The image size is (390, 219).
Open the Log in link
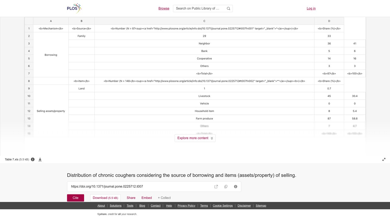(x=311, y=9)
